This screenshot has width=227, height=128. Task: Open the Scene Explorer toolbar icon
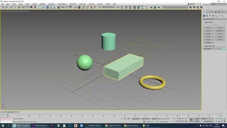[x=126, y=7]
